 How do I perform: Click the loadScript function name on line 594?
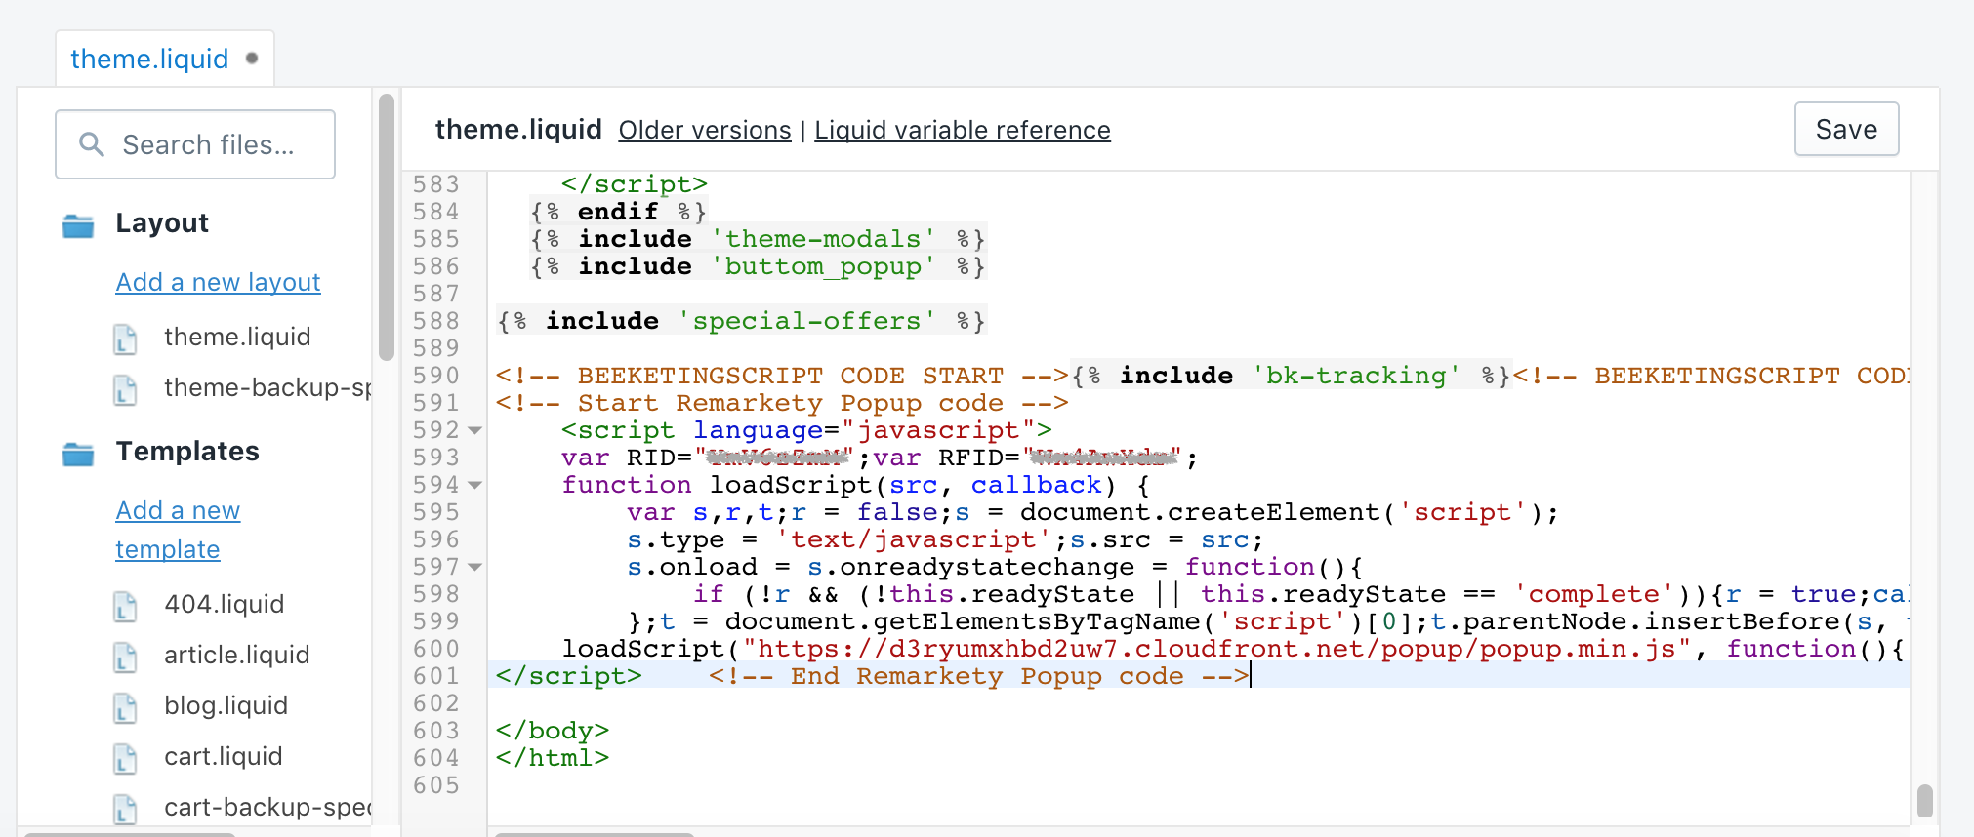click(x=791, y=485)
